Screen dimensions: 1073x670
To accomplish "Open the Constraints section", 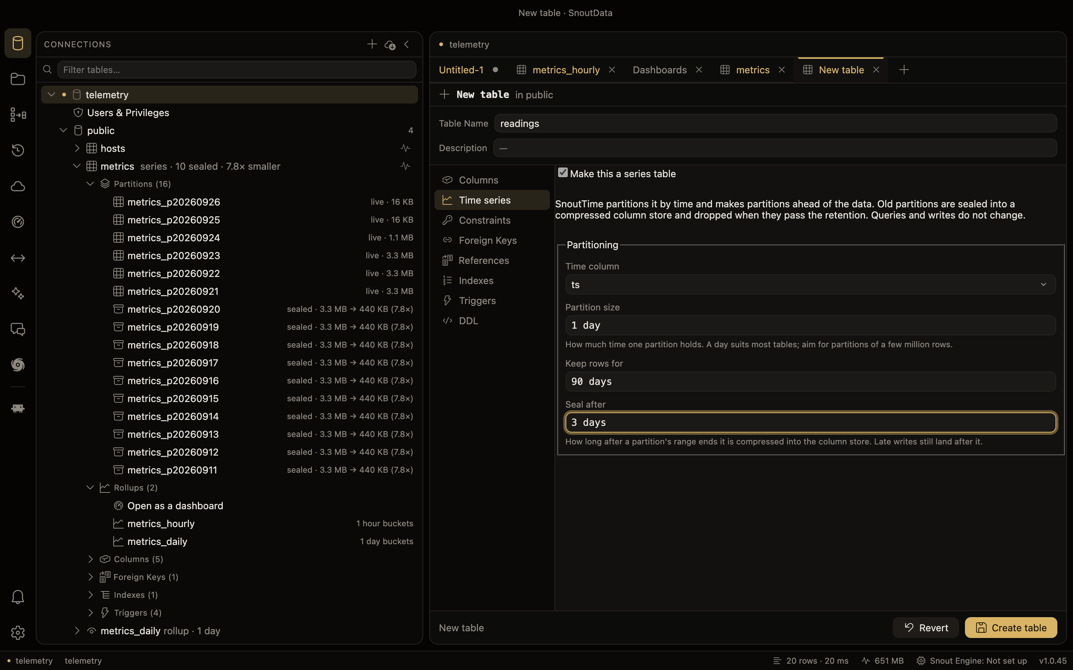I will pos(492,220).
